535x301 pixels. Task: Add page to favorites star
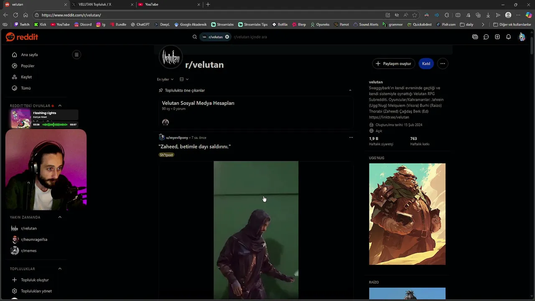point(415,15)
